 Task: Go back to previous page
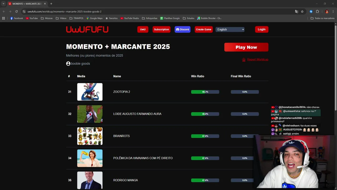point(4,12)
